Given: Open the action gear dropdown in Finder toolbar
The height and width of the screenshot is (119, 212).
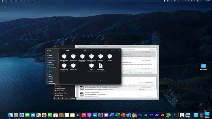Looking at the screenshot, I should click(x=112, y=51).
